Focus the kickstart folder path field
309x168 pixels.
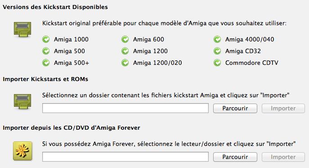click(125, 108)
